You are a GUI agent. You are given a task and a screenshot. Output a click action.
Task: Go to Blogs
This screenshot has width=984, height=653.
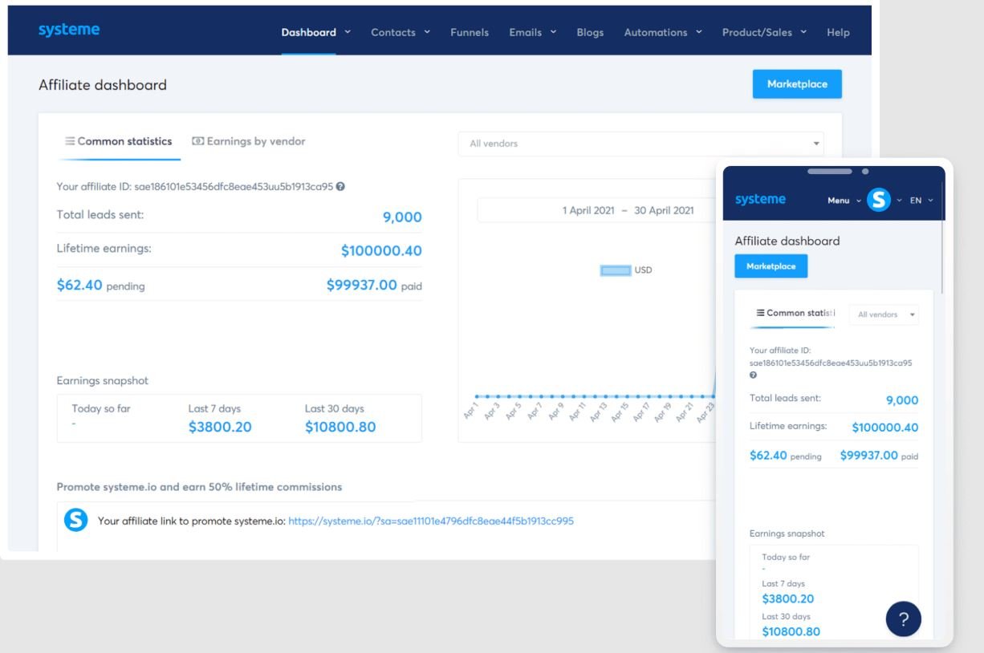coord(590,32)
